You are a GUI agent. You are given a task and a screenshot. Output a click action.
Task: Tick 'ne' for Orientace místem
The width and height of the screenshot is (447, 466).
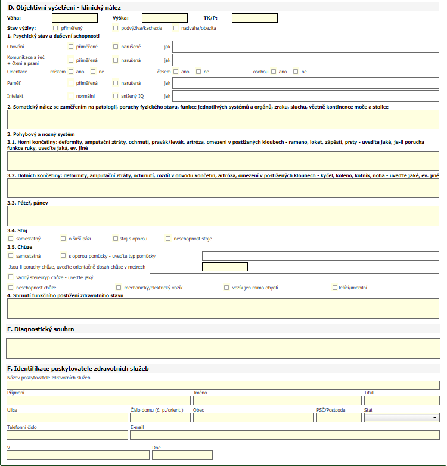click(93, 72)
